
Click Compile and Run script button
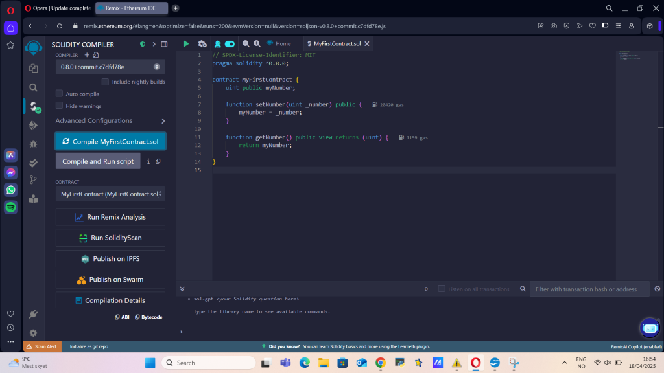(x=98, y=161)
